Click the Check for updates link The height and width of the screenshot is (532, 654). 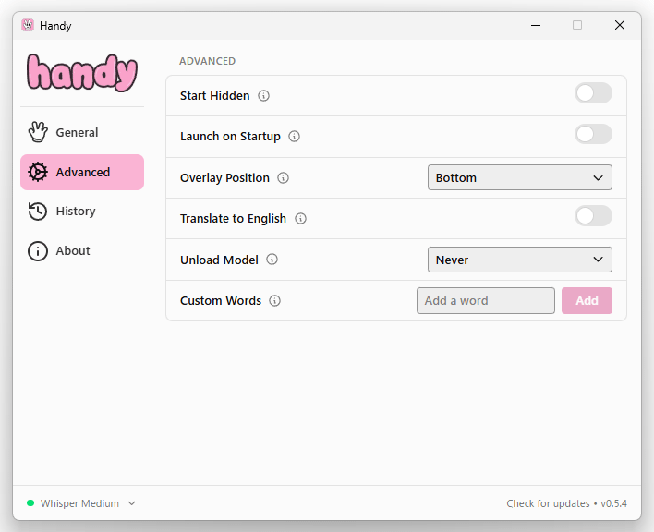point(548,503)
